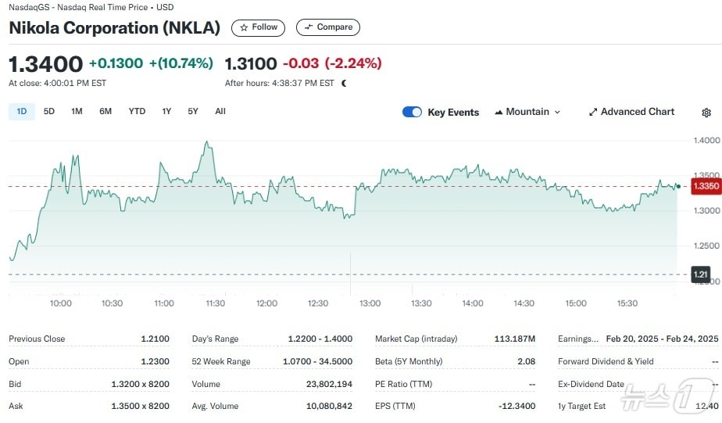Select the All time range tab
Image resolution: width=722 pixels, height=423 pixels.
pos(220,111)
